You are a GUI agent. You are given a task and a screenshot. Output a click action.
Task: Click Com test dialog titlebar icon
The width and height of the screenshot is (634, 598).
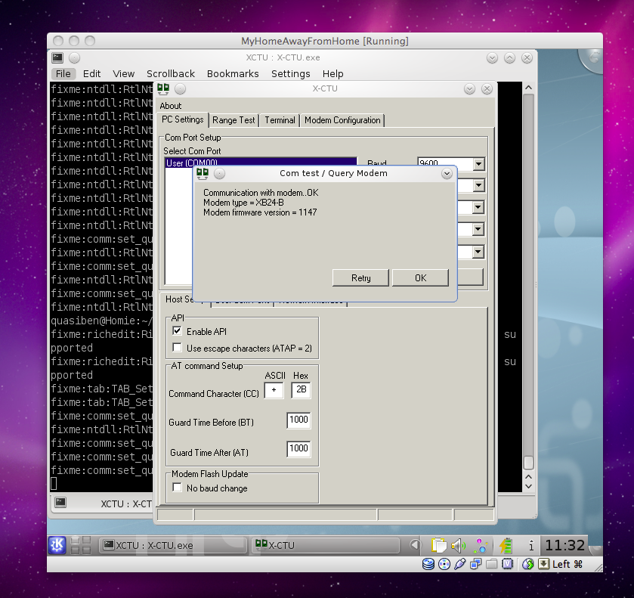point(203,174)
